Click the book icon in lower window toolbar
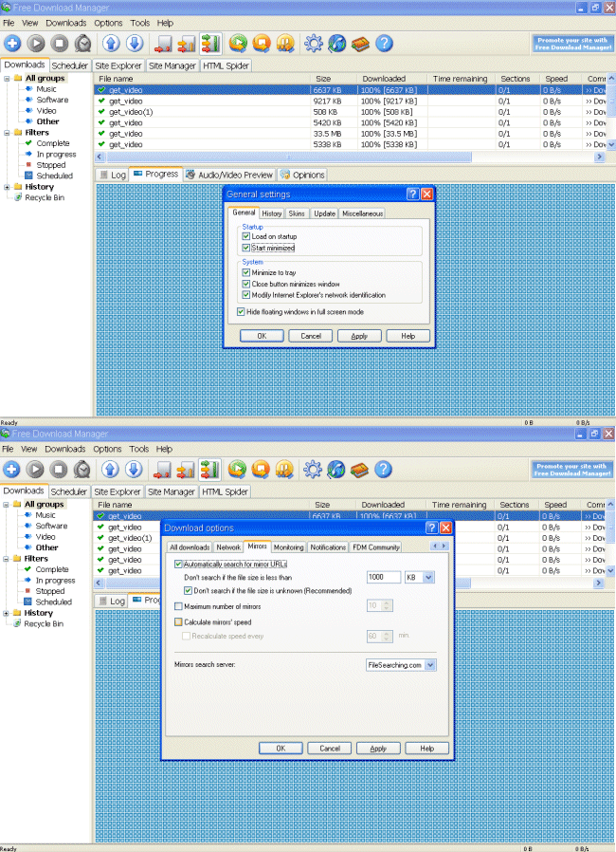 coord(359,470)
